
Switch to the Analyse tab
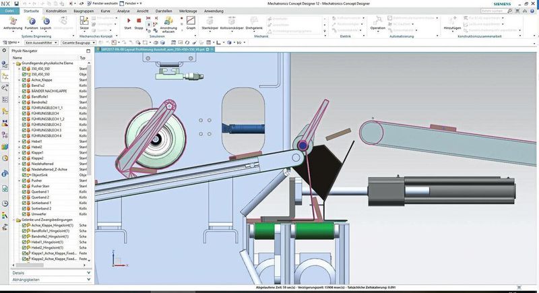tap(123, 11)
